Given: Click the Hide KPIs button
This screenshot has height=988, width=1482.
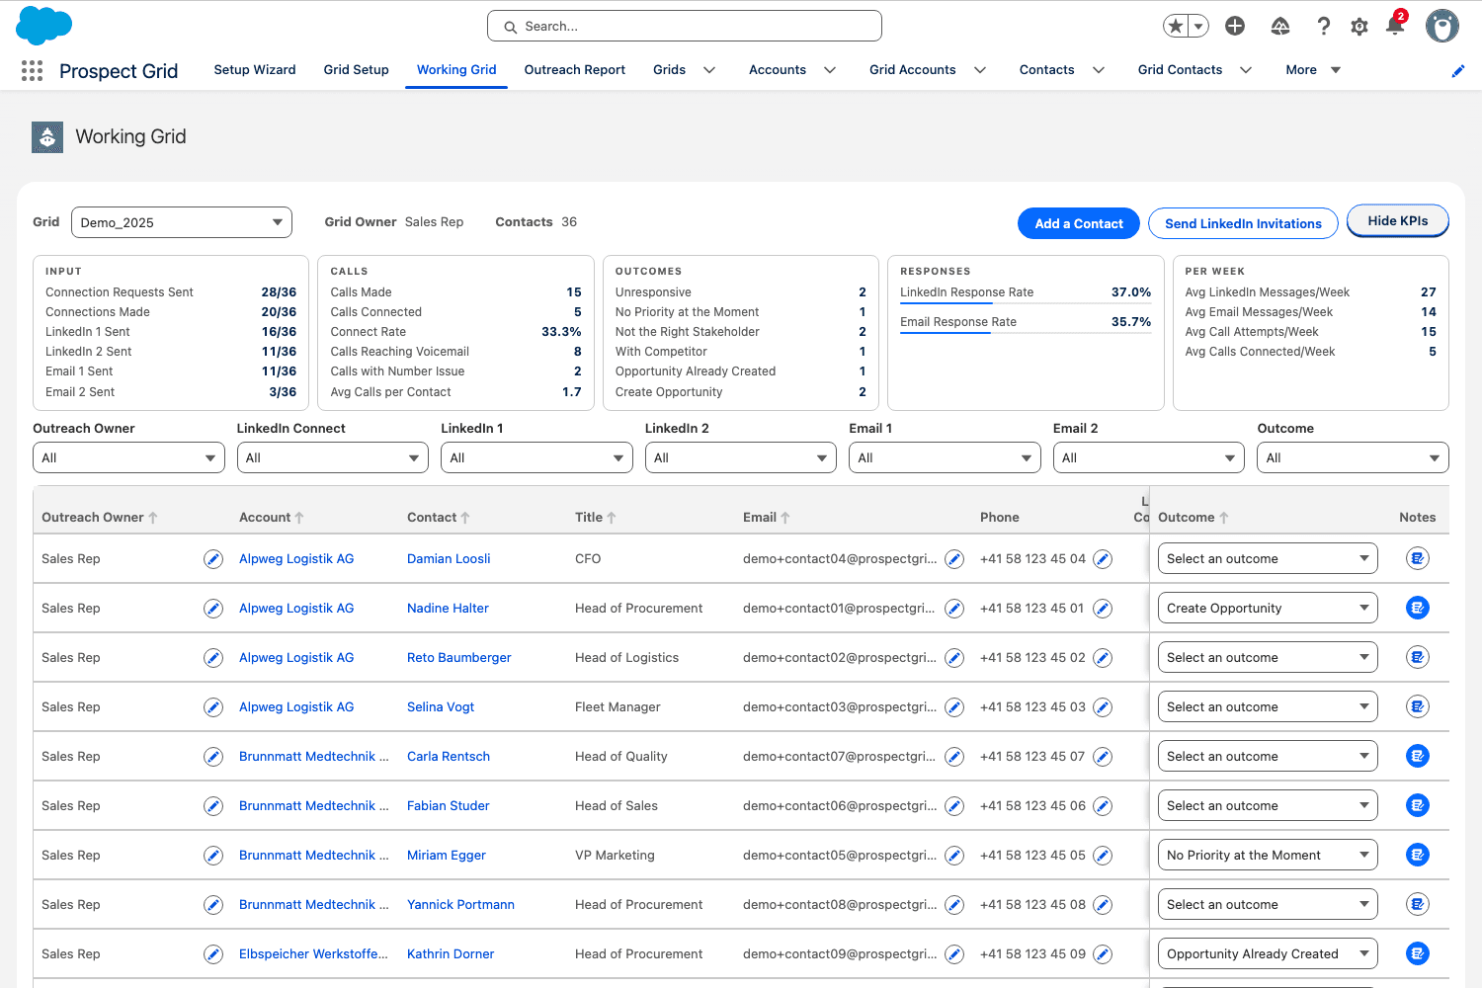Looking at the screenshot, I should (1398, 221).
